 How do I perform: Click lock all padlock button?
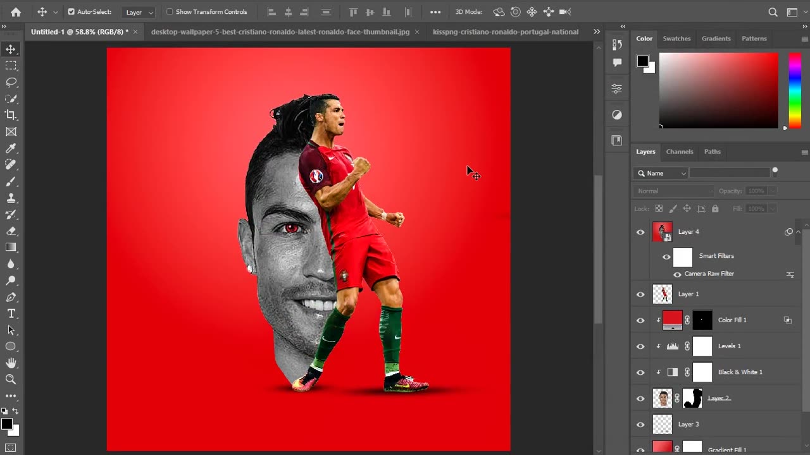coord(715,209)
